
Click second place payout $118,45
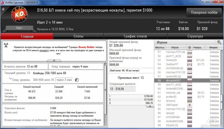[x=148, y=100]
